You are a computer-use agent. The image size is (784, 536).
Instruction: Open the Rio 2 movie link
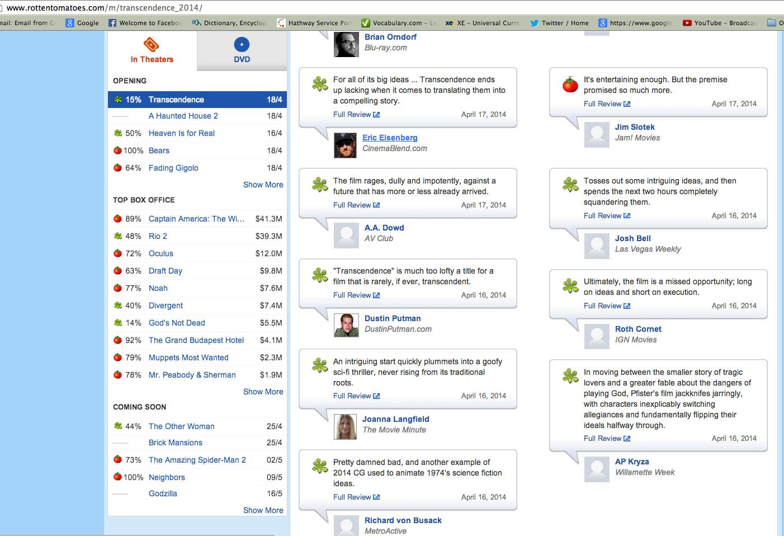coord(158,236)
